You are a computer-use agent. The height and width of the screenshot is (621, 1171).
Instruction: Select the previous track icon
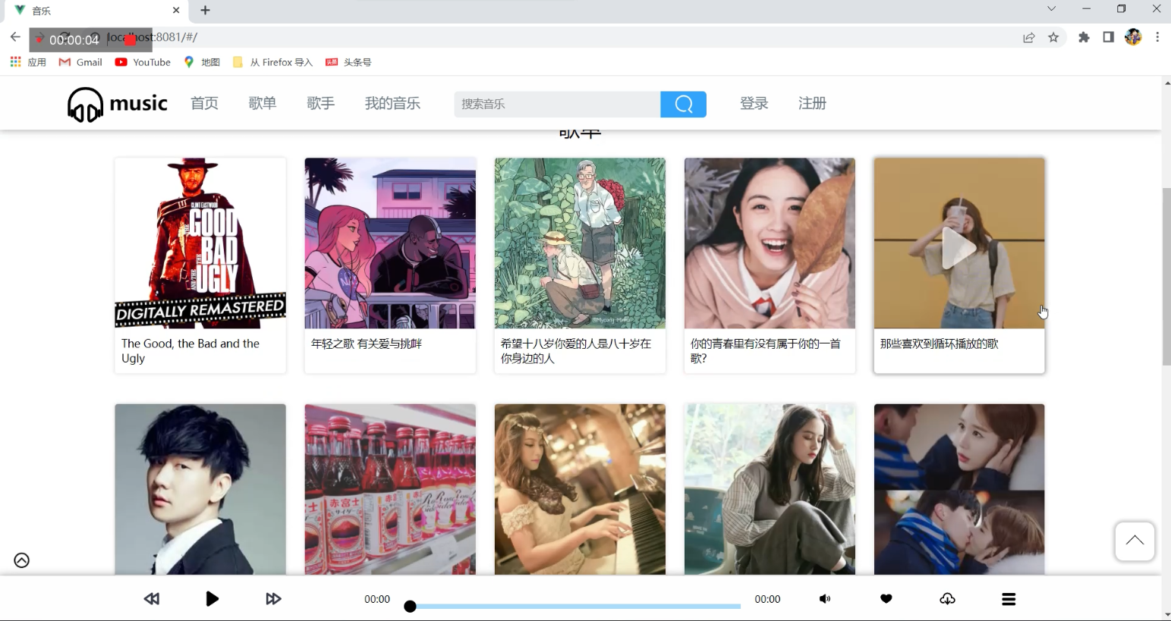(x=151, y=598)
